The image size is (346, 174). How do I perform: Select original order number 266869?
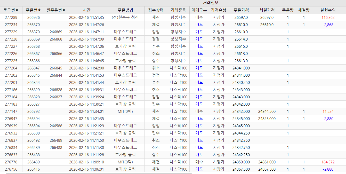click(x=56, y=32)
